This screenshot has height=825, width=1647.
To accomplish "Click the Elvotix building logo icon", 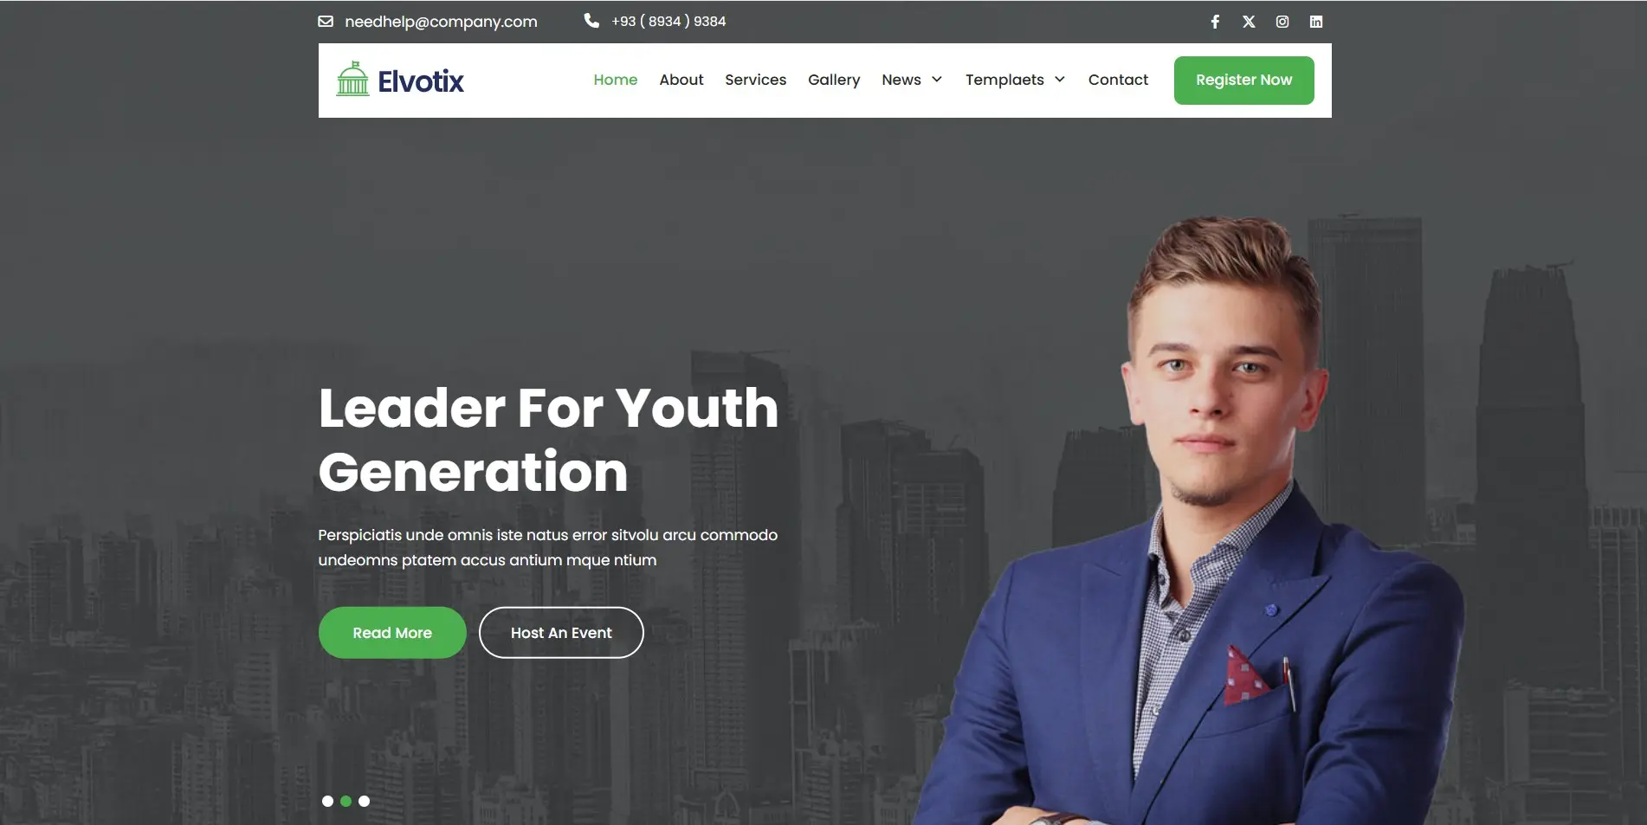I will click(352, 79).
